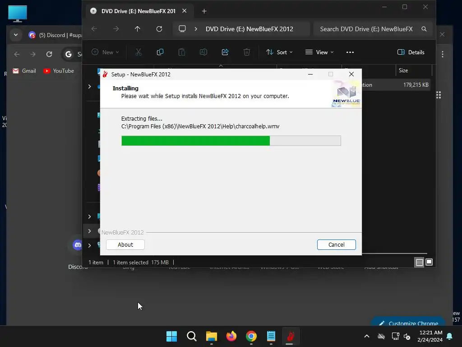Open Notepad from taskbar
This screenshot has height=347, width=462.
click(271, 336)
